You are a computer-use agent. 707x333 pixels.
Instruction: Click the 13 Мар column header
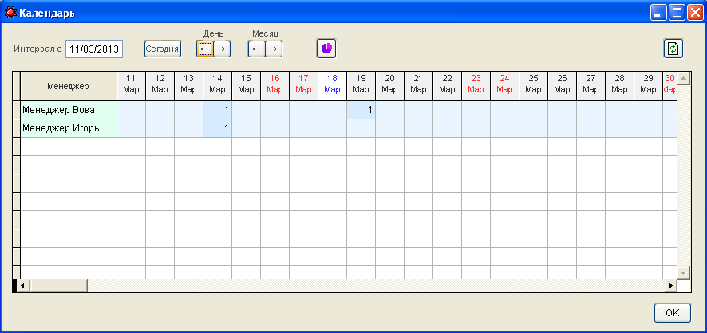pos(188,85)
